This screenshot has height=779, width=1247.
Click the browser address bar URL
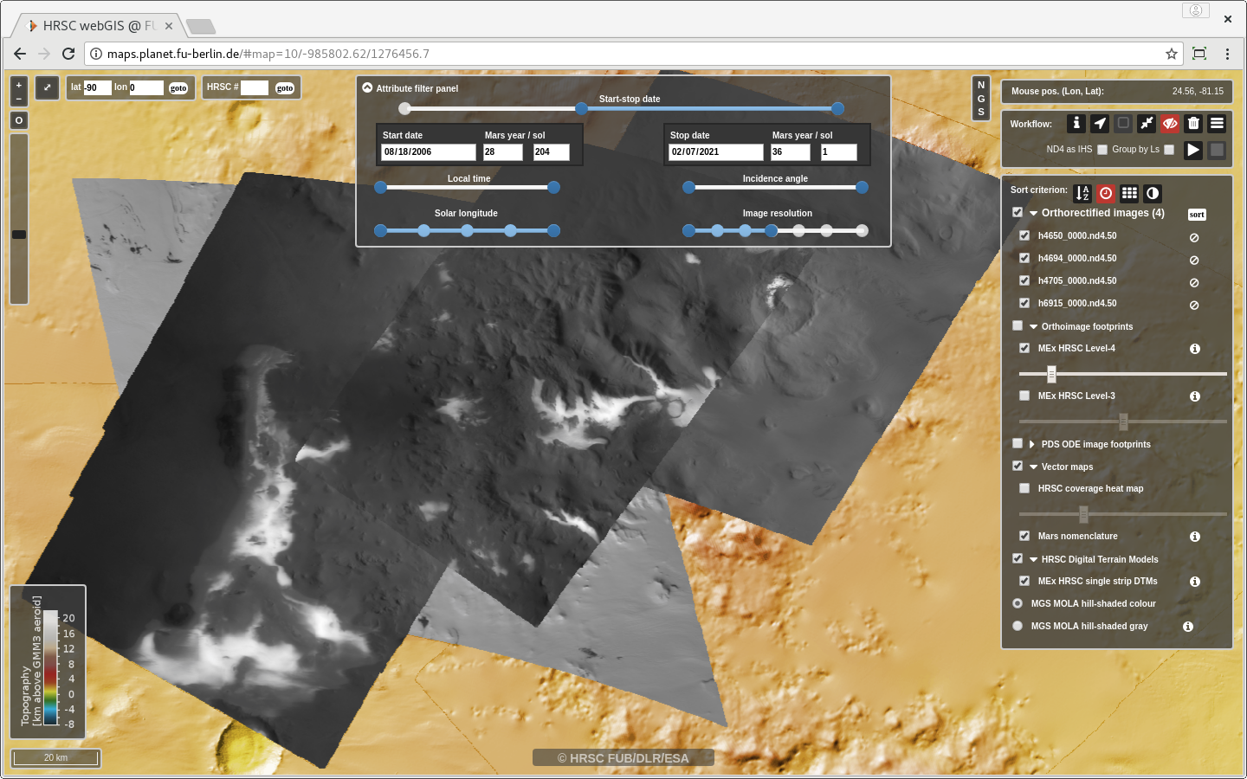tap(268, 54)
